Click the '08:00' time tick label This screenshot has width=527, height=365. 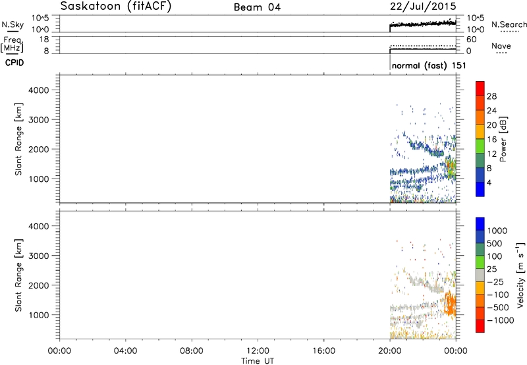point(192,351)
